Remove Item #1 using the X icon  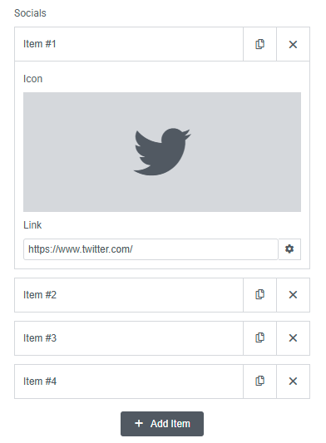tap(293, 44)
